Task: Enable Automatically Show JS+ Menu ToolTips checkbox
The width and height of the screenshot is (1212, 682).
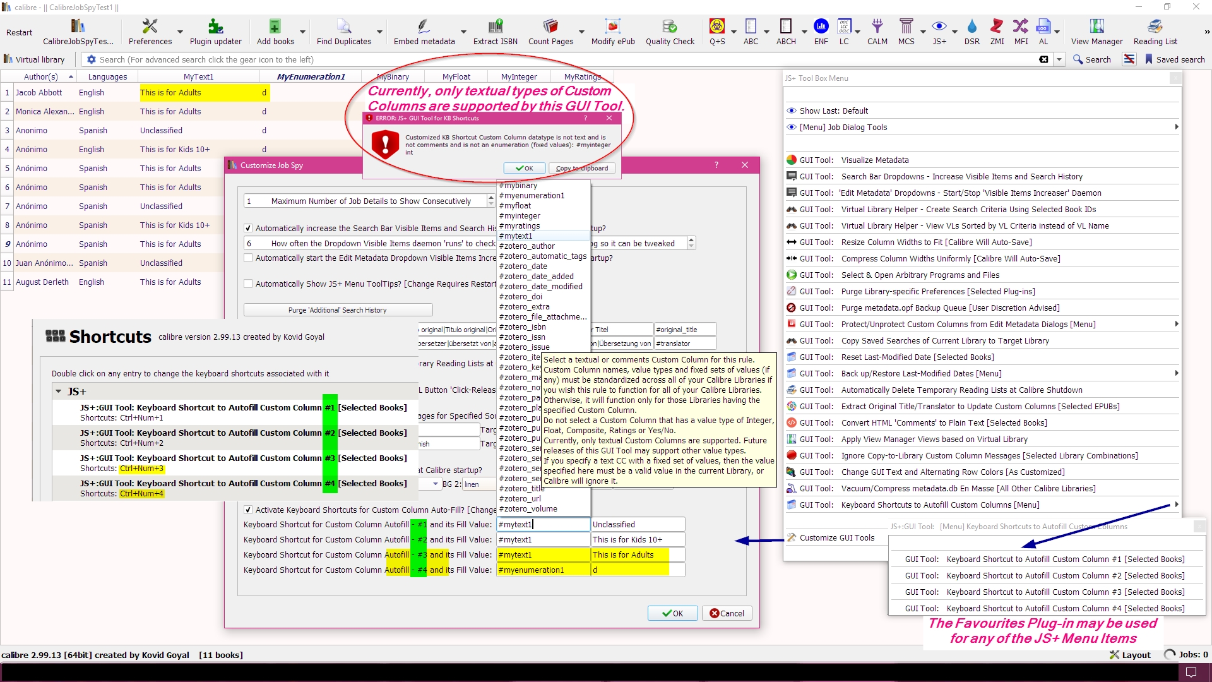Action: point(248,284)
